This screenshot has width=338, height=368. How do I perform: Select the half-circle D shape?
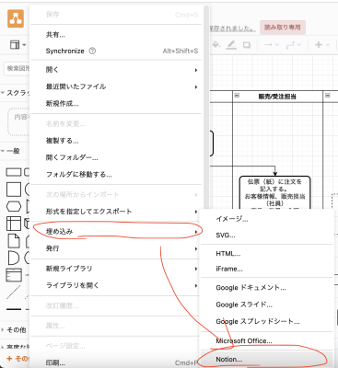click(13, 258)
